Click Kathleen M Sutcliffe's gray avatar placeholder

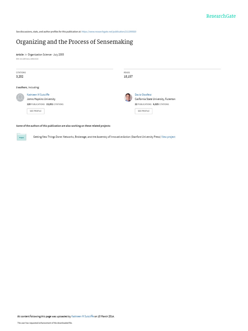(20, 98)
